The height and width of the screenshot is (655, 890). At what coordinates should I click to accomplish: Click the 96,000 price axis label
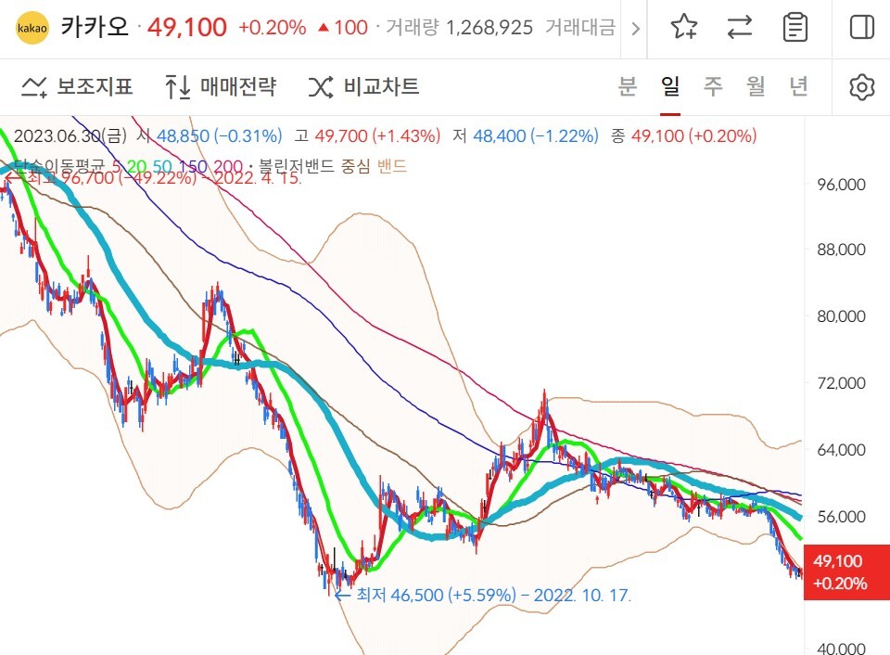pyautogui.click(x=841, y=185)
